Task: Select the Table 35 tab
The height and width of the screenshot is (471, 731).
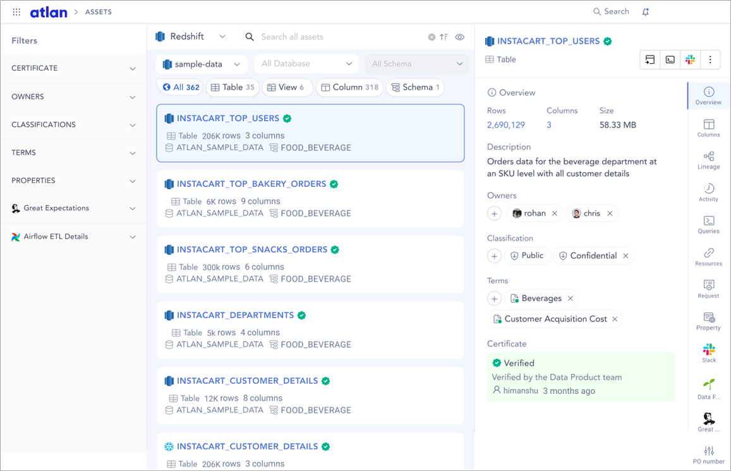Action: click(x=233, y=87)
